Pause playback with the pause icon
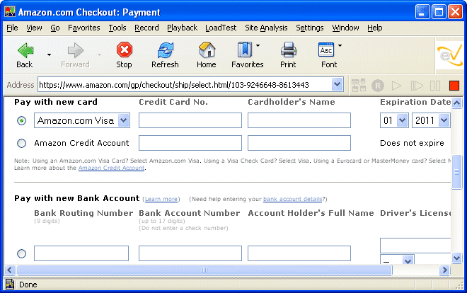467x293 pixels. point(435,86)
